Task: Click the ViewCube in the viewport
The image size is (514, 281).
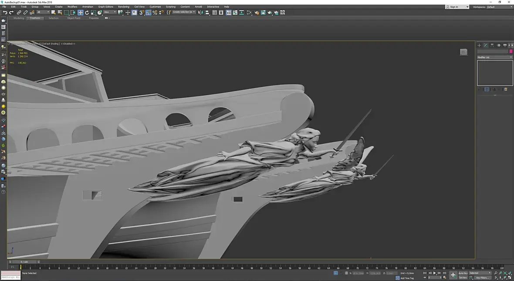Action: (463, 52)
